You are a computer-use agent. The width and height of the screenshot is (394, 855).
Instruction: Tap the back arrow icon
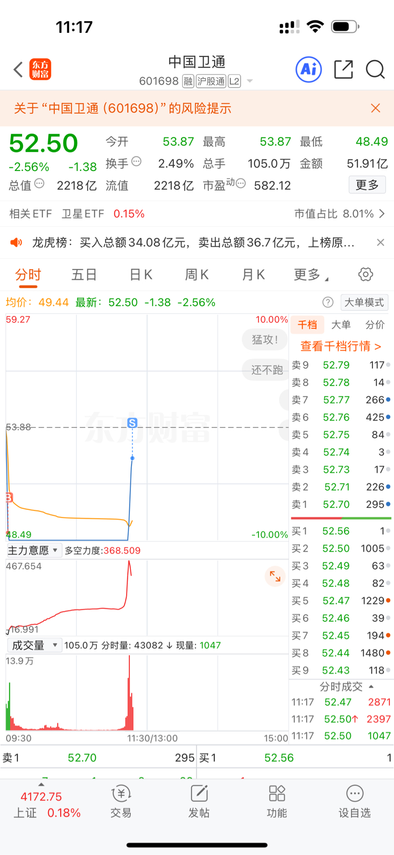click(18, 69)
